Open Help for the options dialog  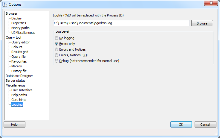click(x=14, y=125)
